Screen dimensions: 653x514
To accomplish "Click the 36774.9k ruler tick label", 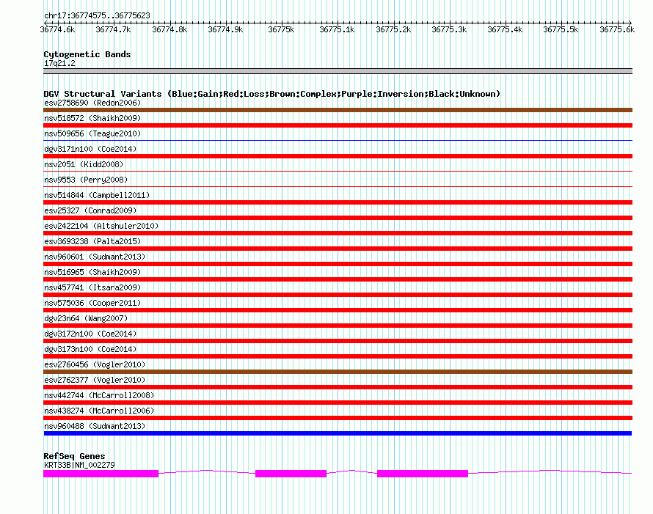I will click(225, 29).
